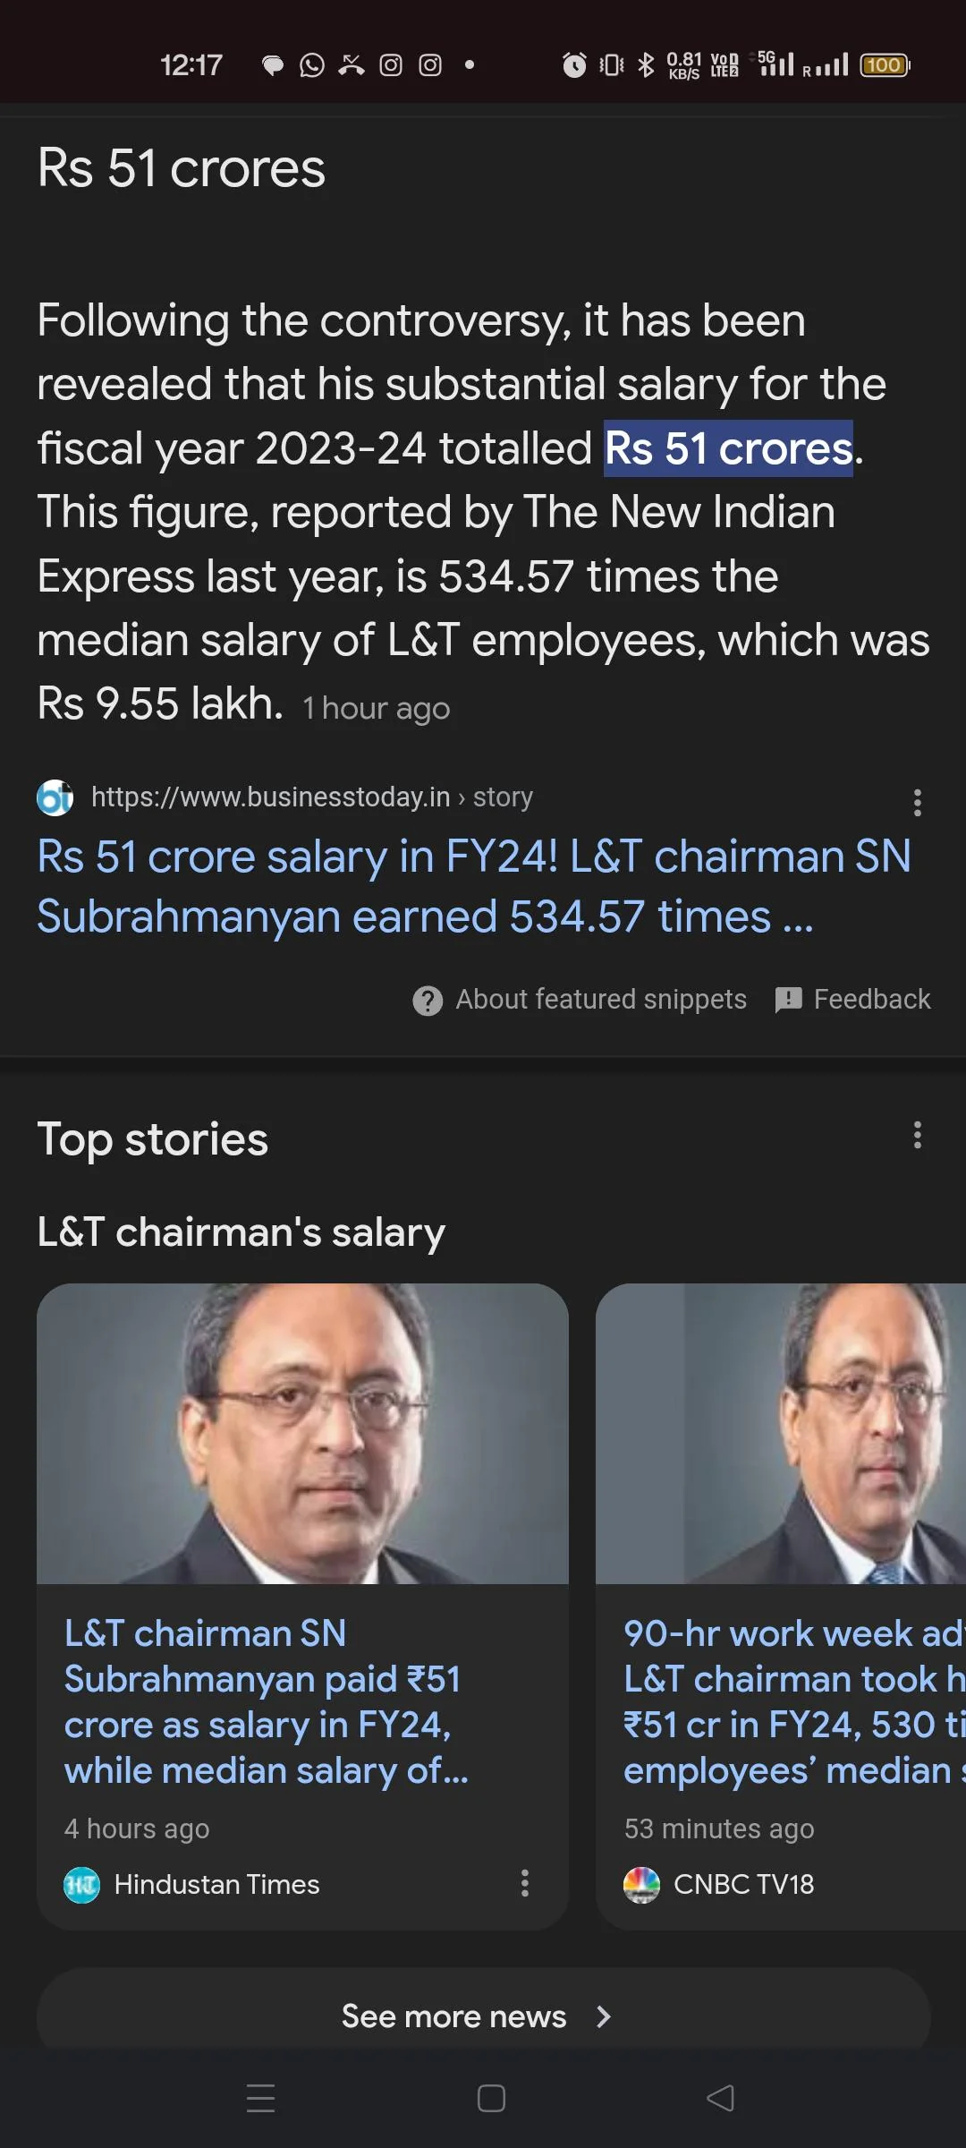Tap the CNBC TV18 logo icon

(x=641, y=1885)
